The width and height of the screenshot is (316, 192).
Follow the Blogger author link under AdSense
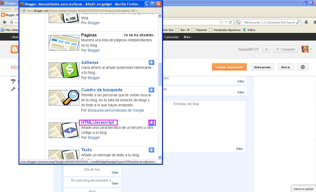point(94,78)
